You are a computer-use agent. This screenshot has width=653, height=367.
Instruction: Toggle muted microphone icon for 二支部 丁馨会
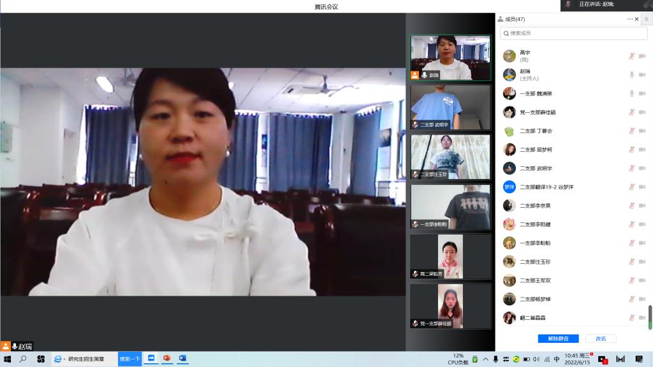tap(632, 131)
